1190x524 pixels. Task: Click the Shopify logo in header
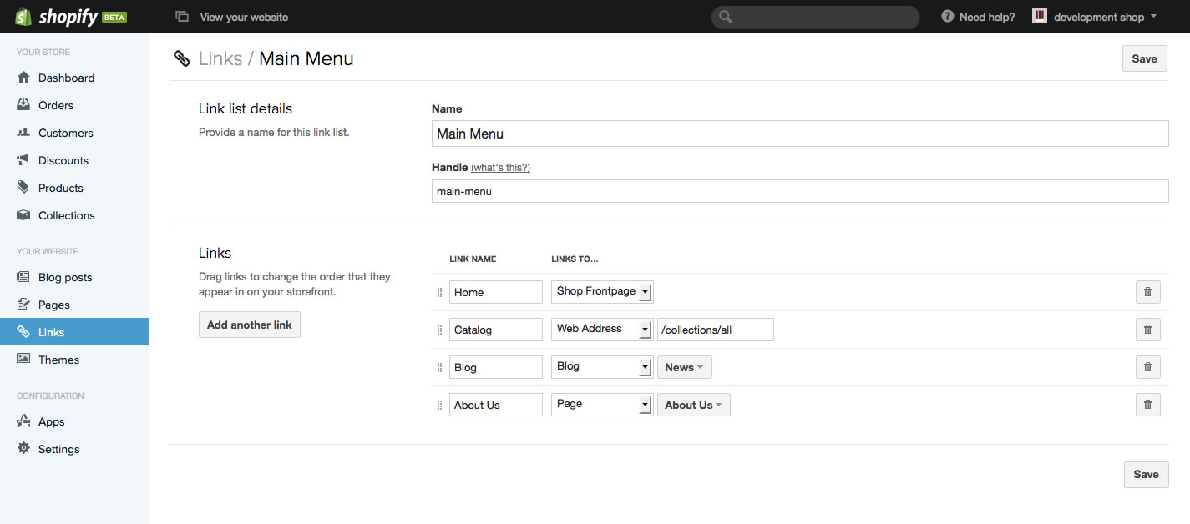click(x=70, y=17)
